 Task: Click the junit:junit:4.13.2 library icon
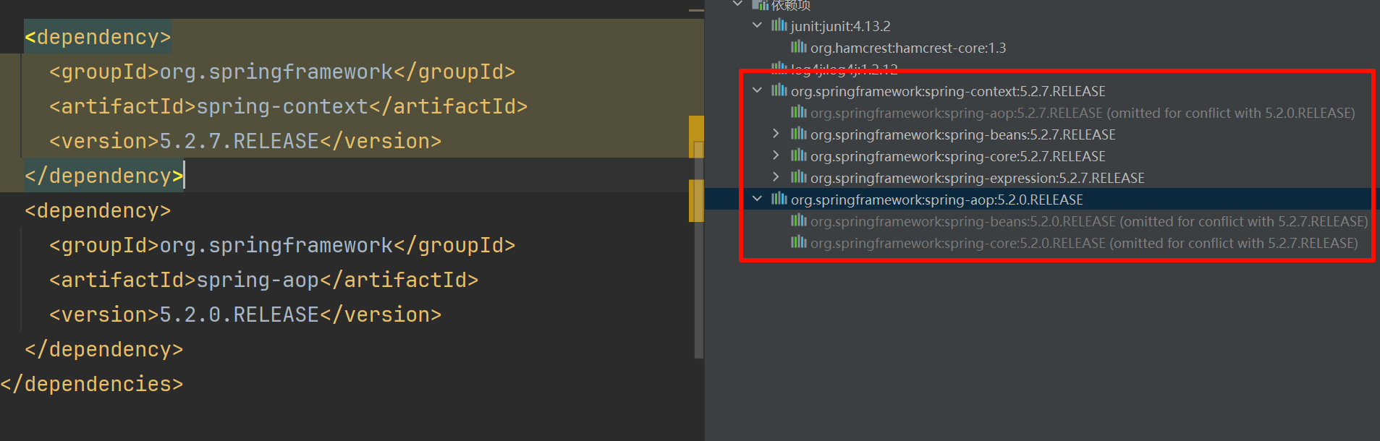point(779,26)
